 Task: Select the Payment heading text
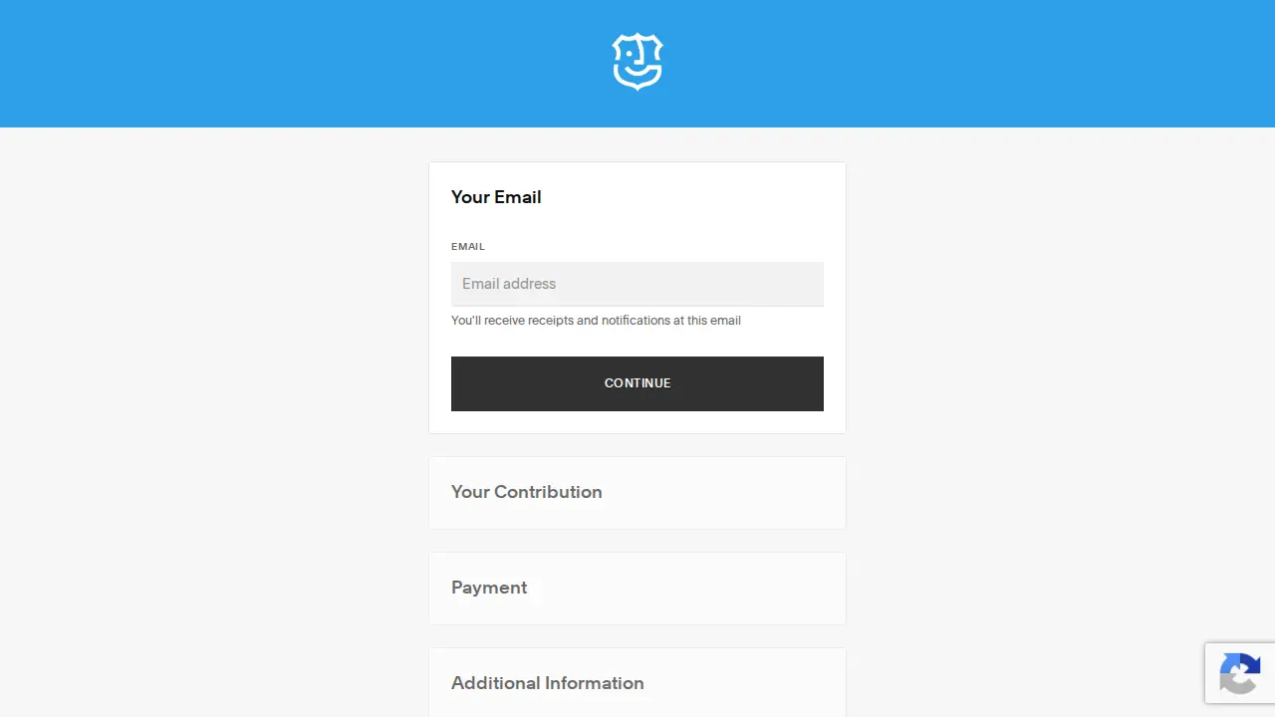point(489,588)
